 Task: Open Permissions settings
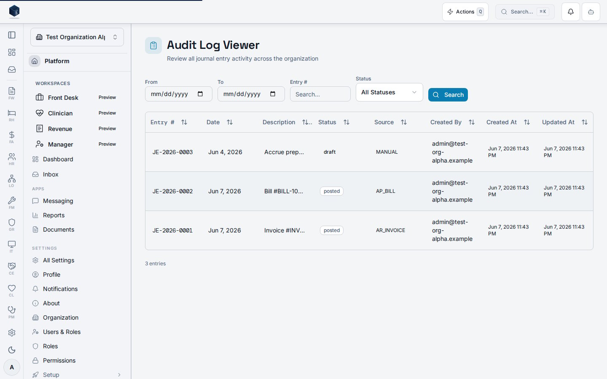tap(77, 360)
